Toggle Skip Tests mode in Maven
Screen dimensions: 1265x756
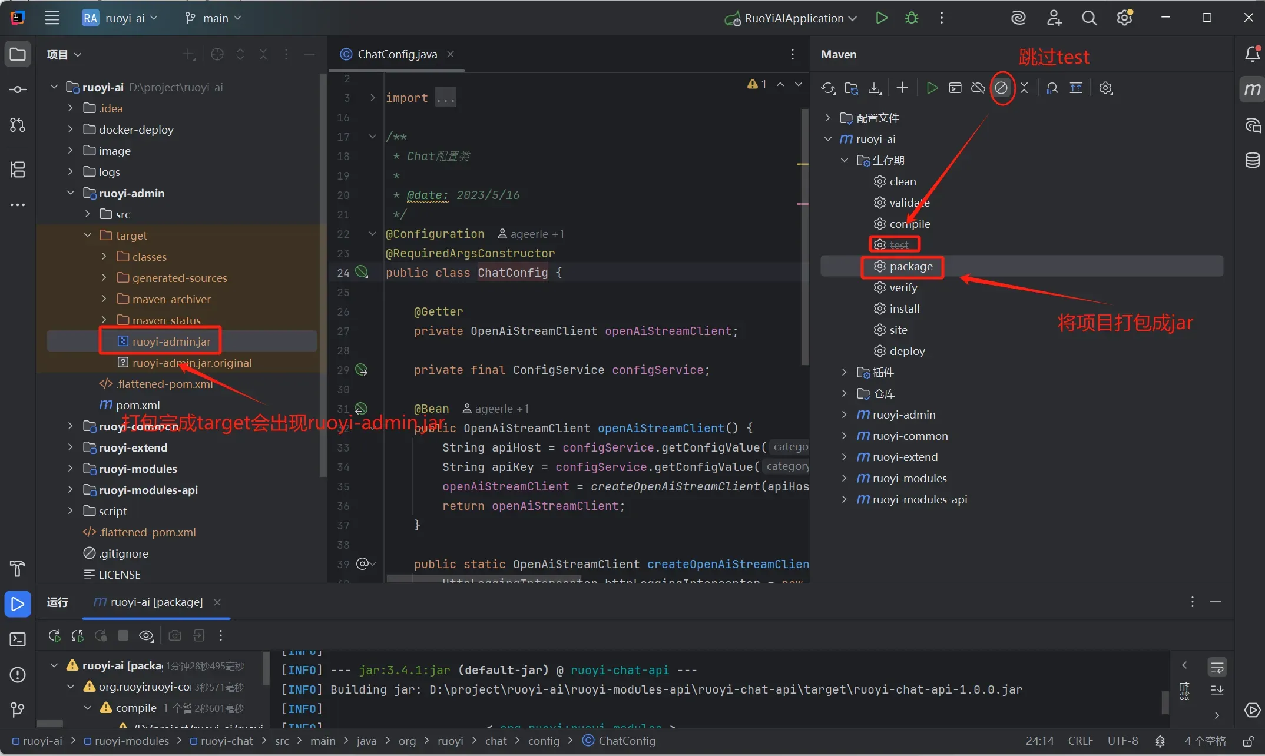click(x=1001, y=88)
